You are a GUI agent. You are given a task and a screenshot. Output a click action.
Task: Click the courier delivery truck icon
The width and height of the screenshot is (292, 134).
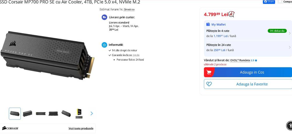[104, 17]
